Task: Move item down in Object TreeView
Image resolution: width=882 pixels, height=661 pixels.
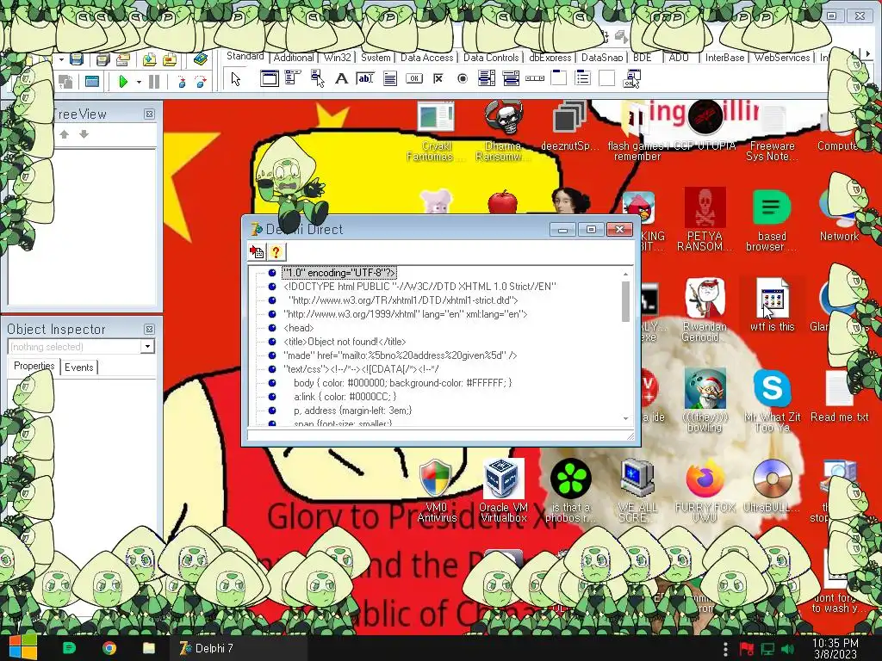Action: [x=84, y=134]
